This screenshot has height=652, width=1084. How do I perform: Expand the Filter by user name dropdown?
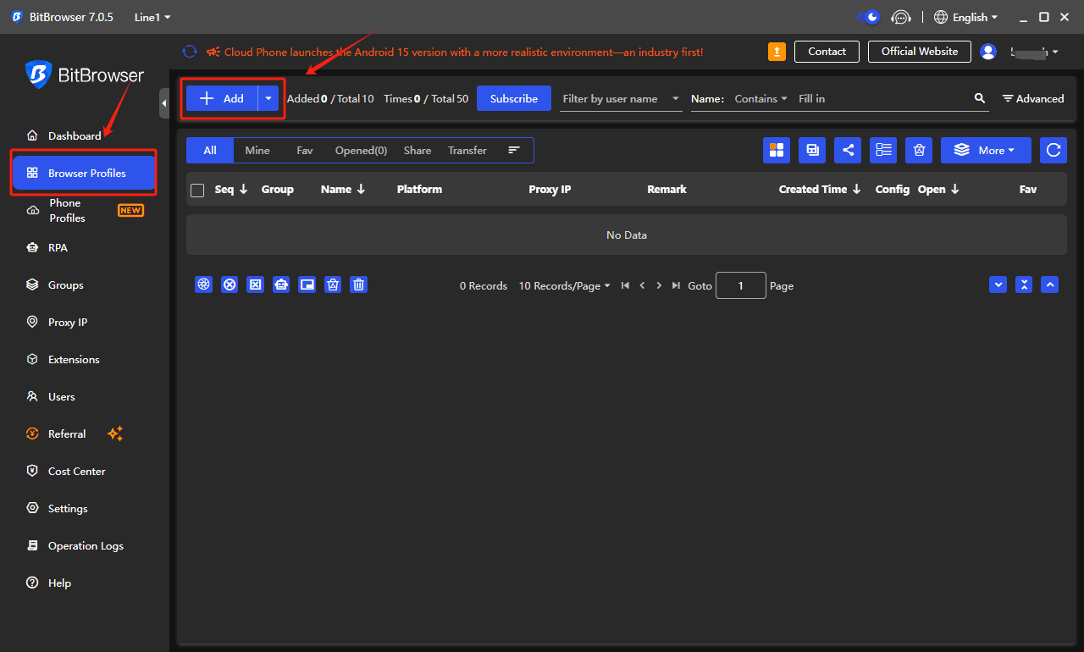coord(622,99)
